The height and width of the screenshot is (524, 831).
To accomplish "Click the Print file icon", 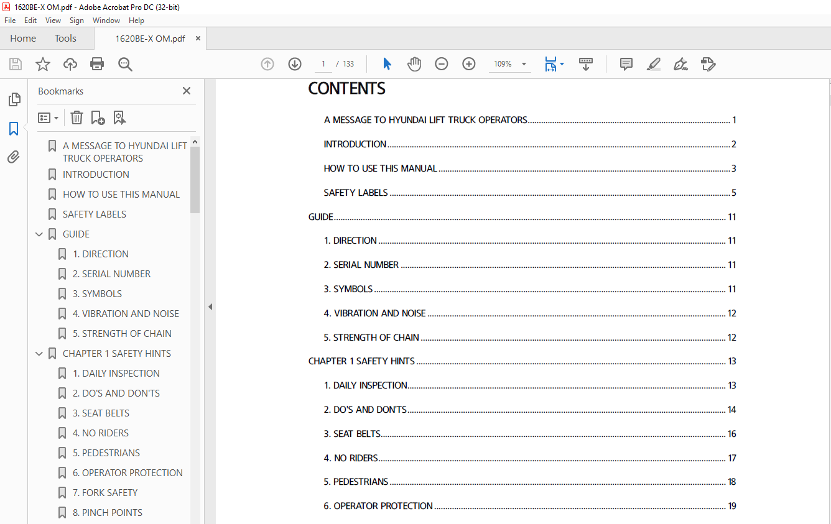I will point(97,64).
